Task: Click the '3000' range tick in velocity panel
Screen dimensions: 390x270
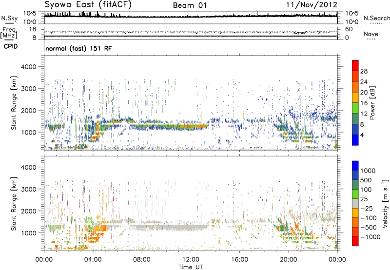Action: pyautogui.click(x=28, y=189)
